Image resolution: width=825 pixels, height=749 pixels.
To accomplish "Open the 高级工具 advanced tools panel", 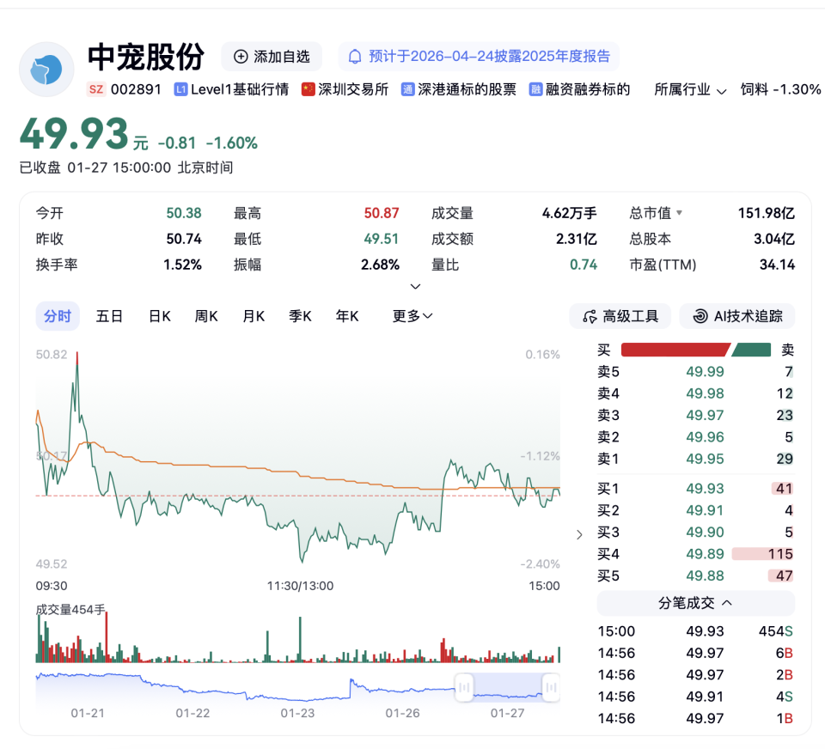I will point(620,316).
